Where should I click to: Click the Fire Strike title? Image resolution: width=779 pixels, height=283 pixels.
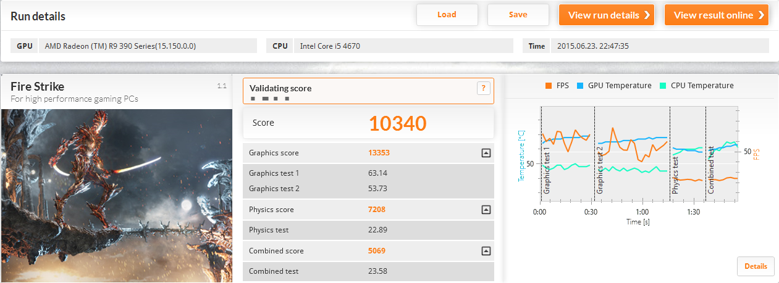38,87
